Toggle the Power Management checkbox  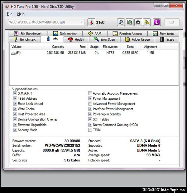coord(90,98)
